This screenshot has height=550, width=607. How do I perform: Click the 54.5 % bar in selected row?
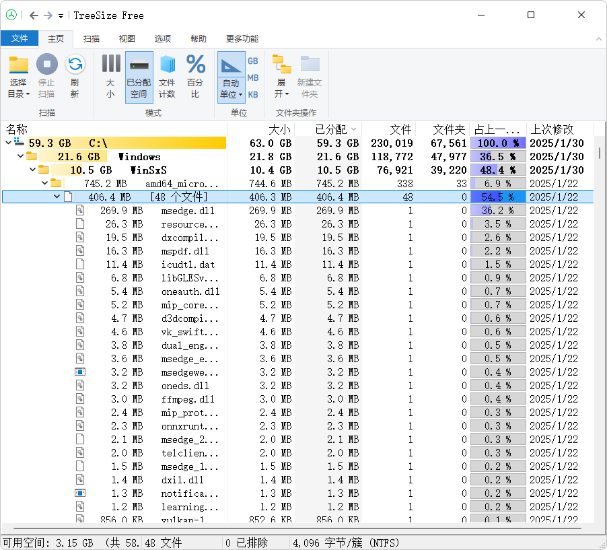pyautogui.click(x=498, y=197)
